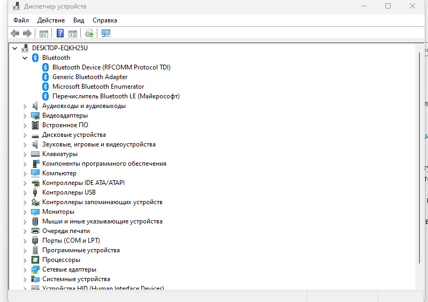Click the icon beside Generic Bluetooth Adapter

coord(45,77)
